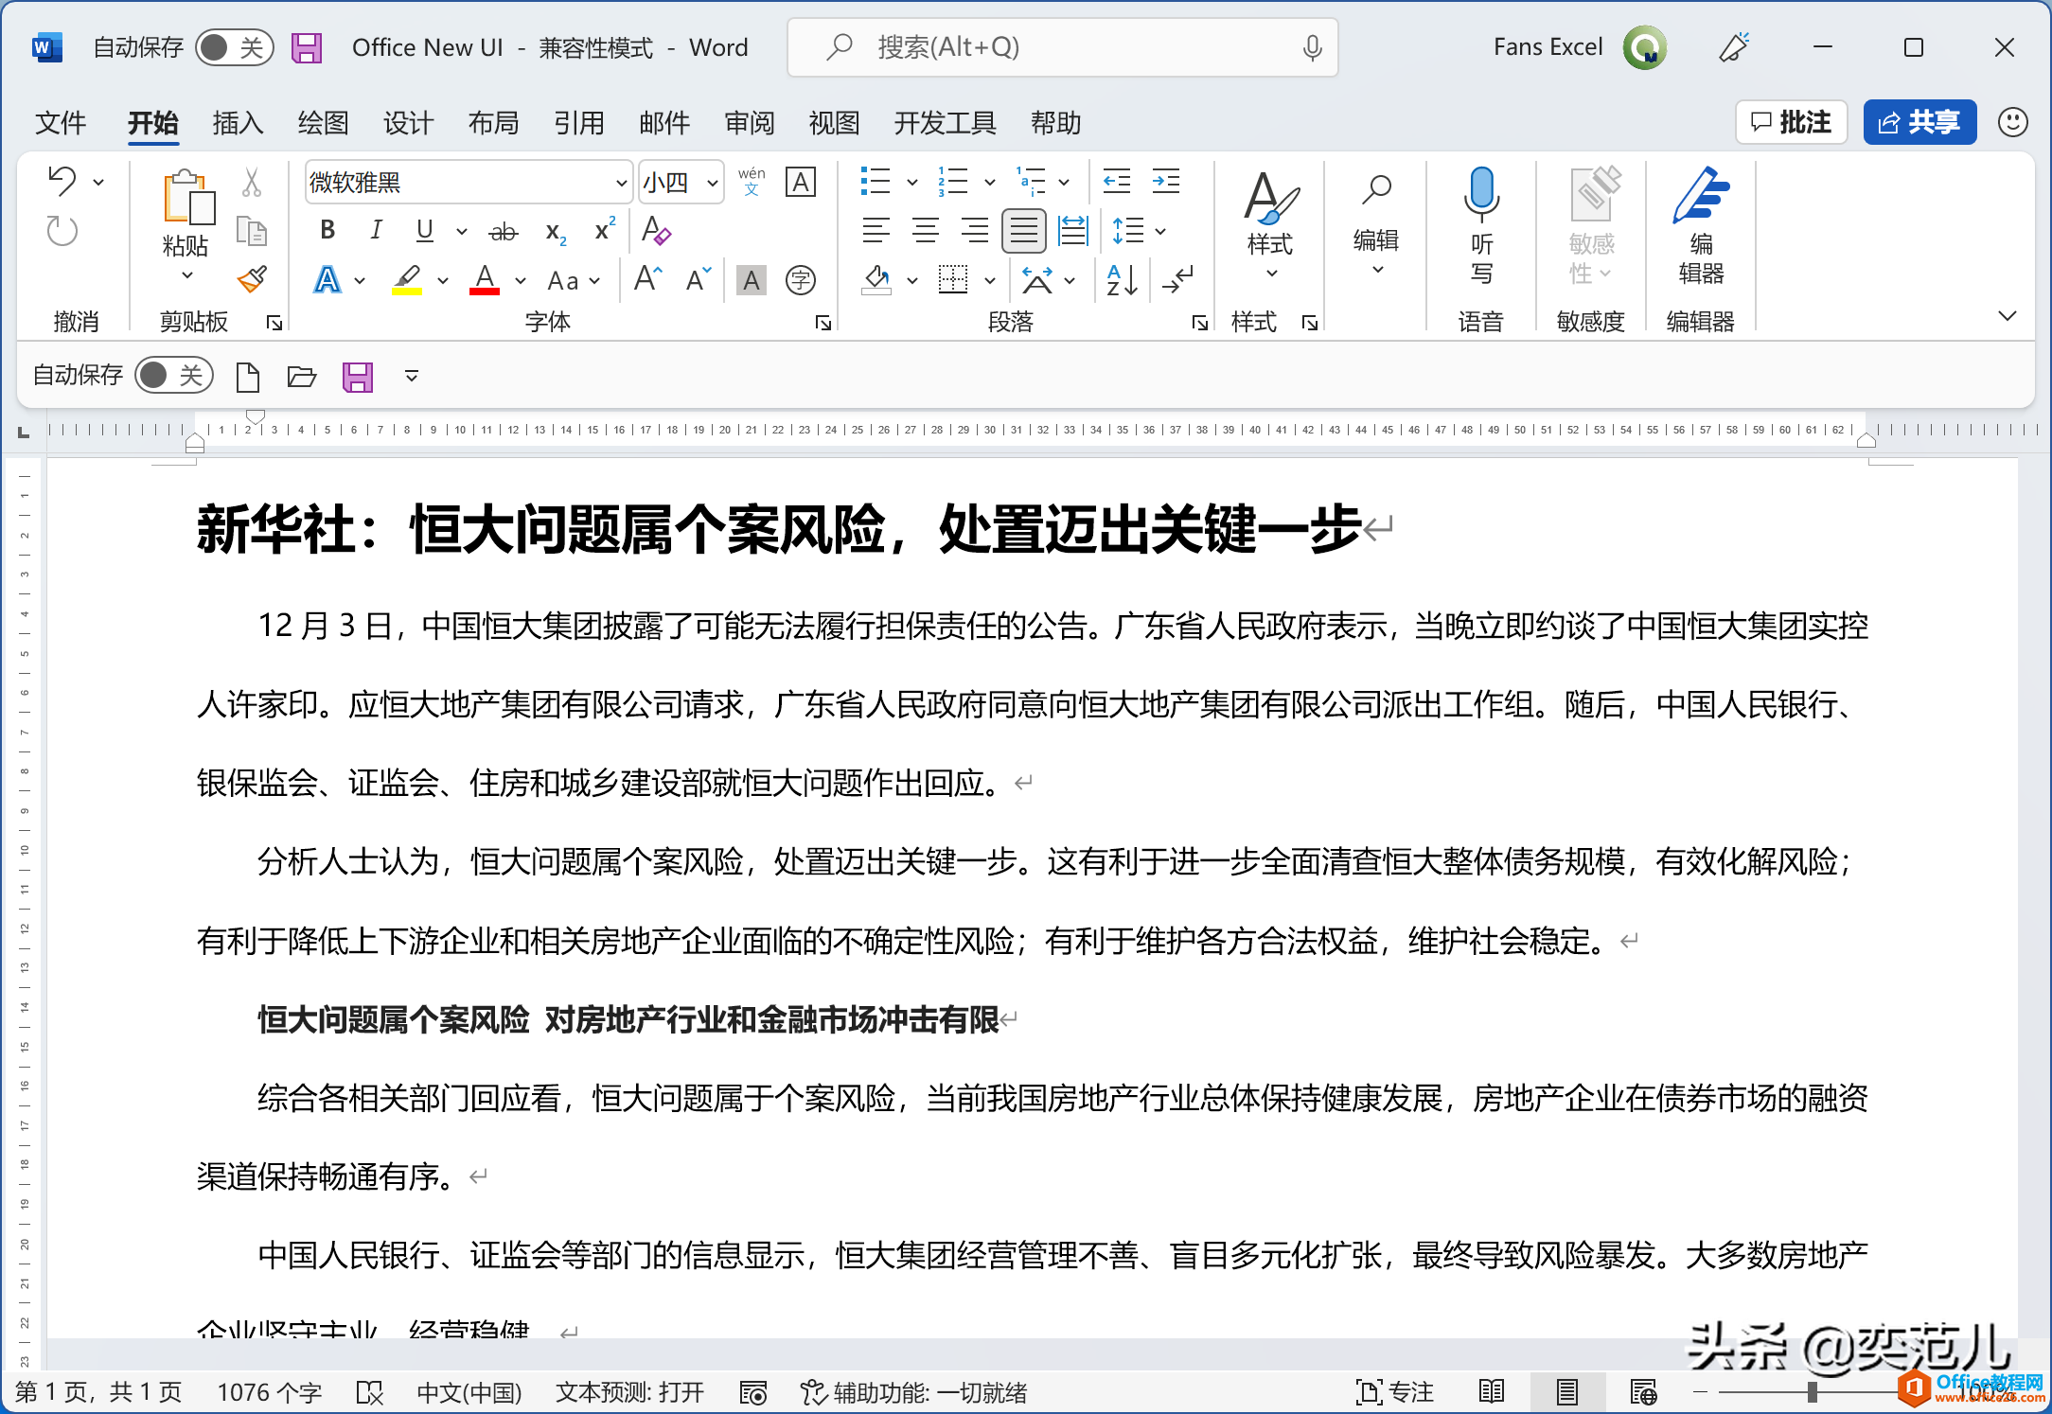Open the font size dropdown

click(x=713, y=183)
